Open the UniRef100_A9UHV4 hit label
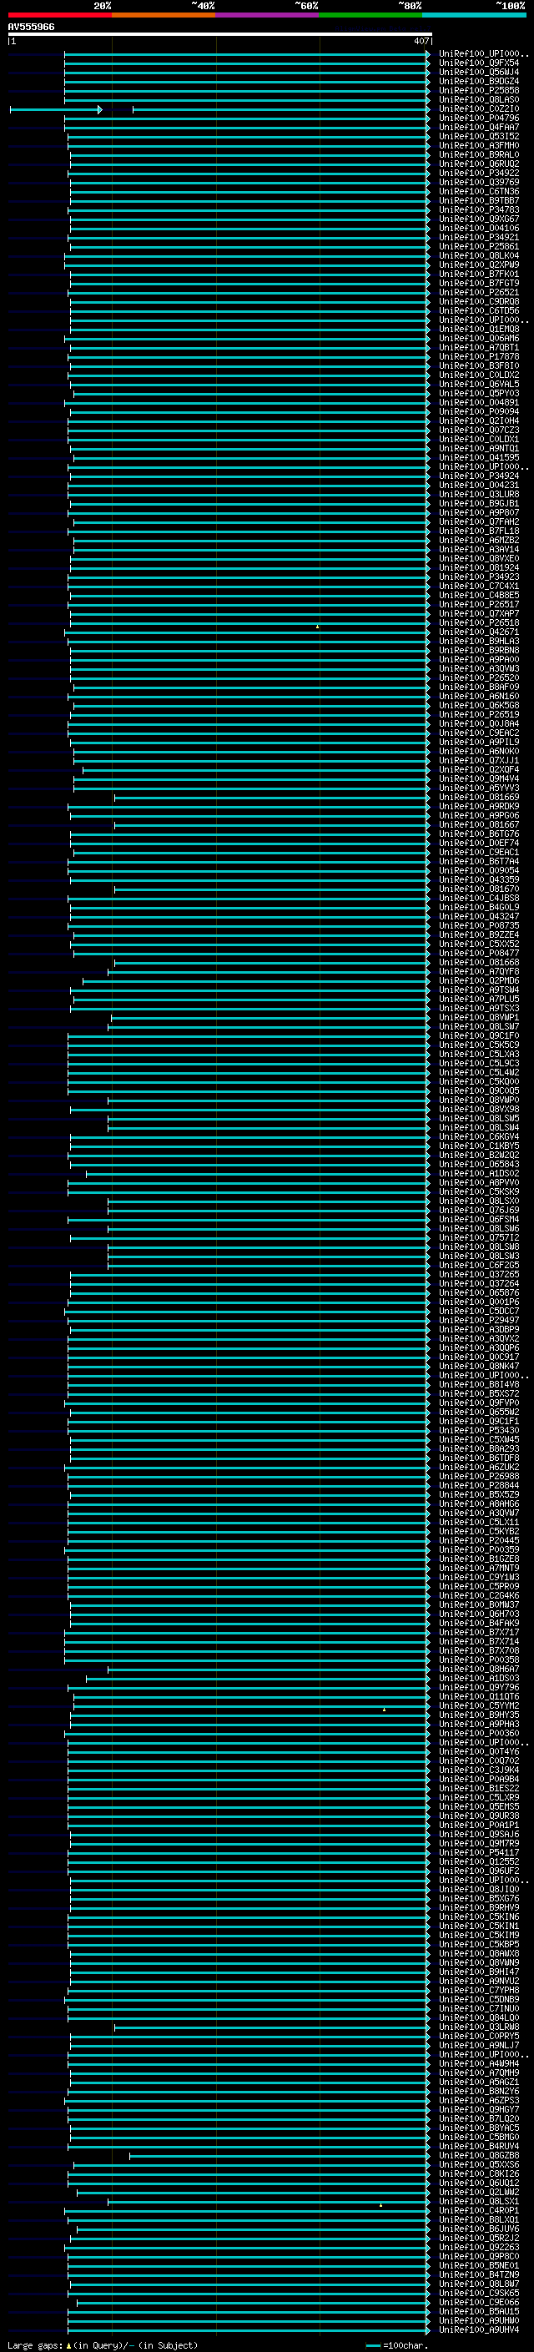534x2352 pixels. tap(479, 2331)
